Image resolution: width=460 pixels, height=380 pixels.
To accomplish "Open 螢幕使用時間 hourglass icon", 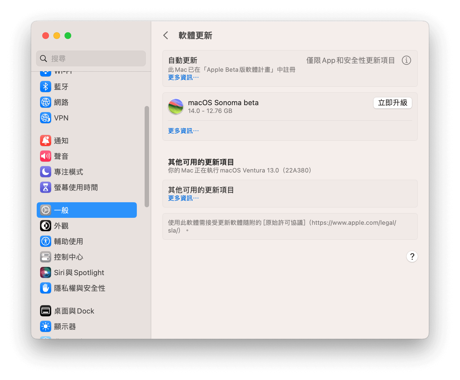I will [46, 187].
